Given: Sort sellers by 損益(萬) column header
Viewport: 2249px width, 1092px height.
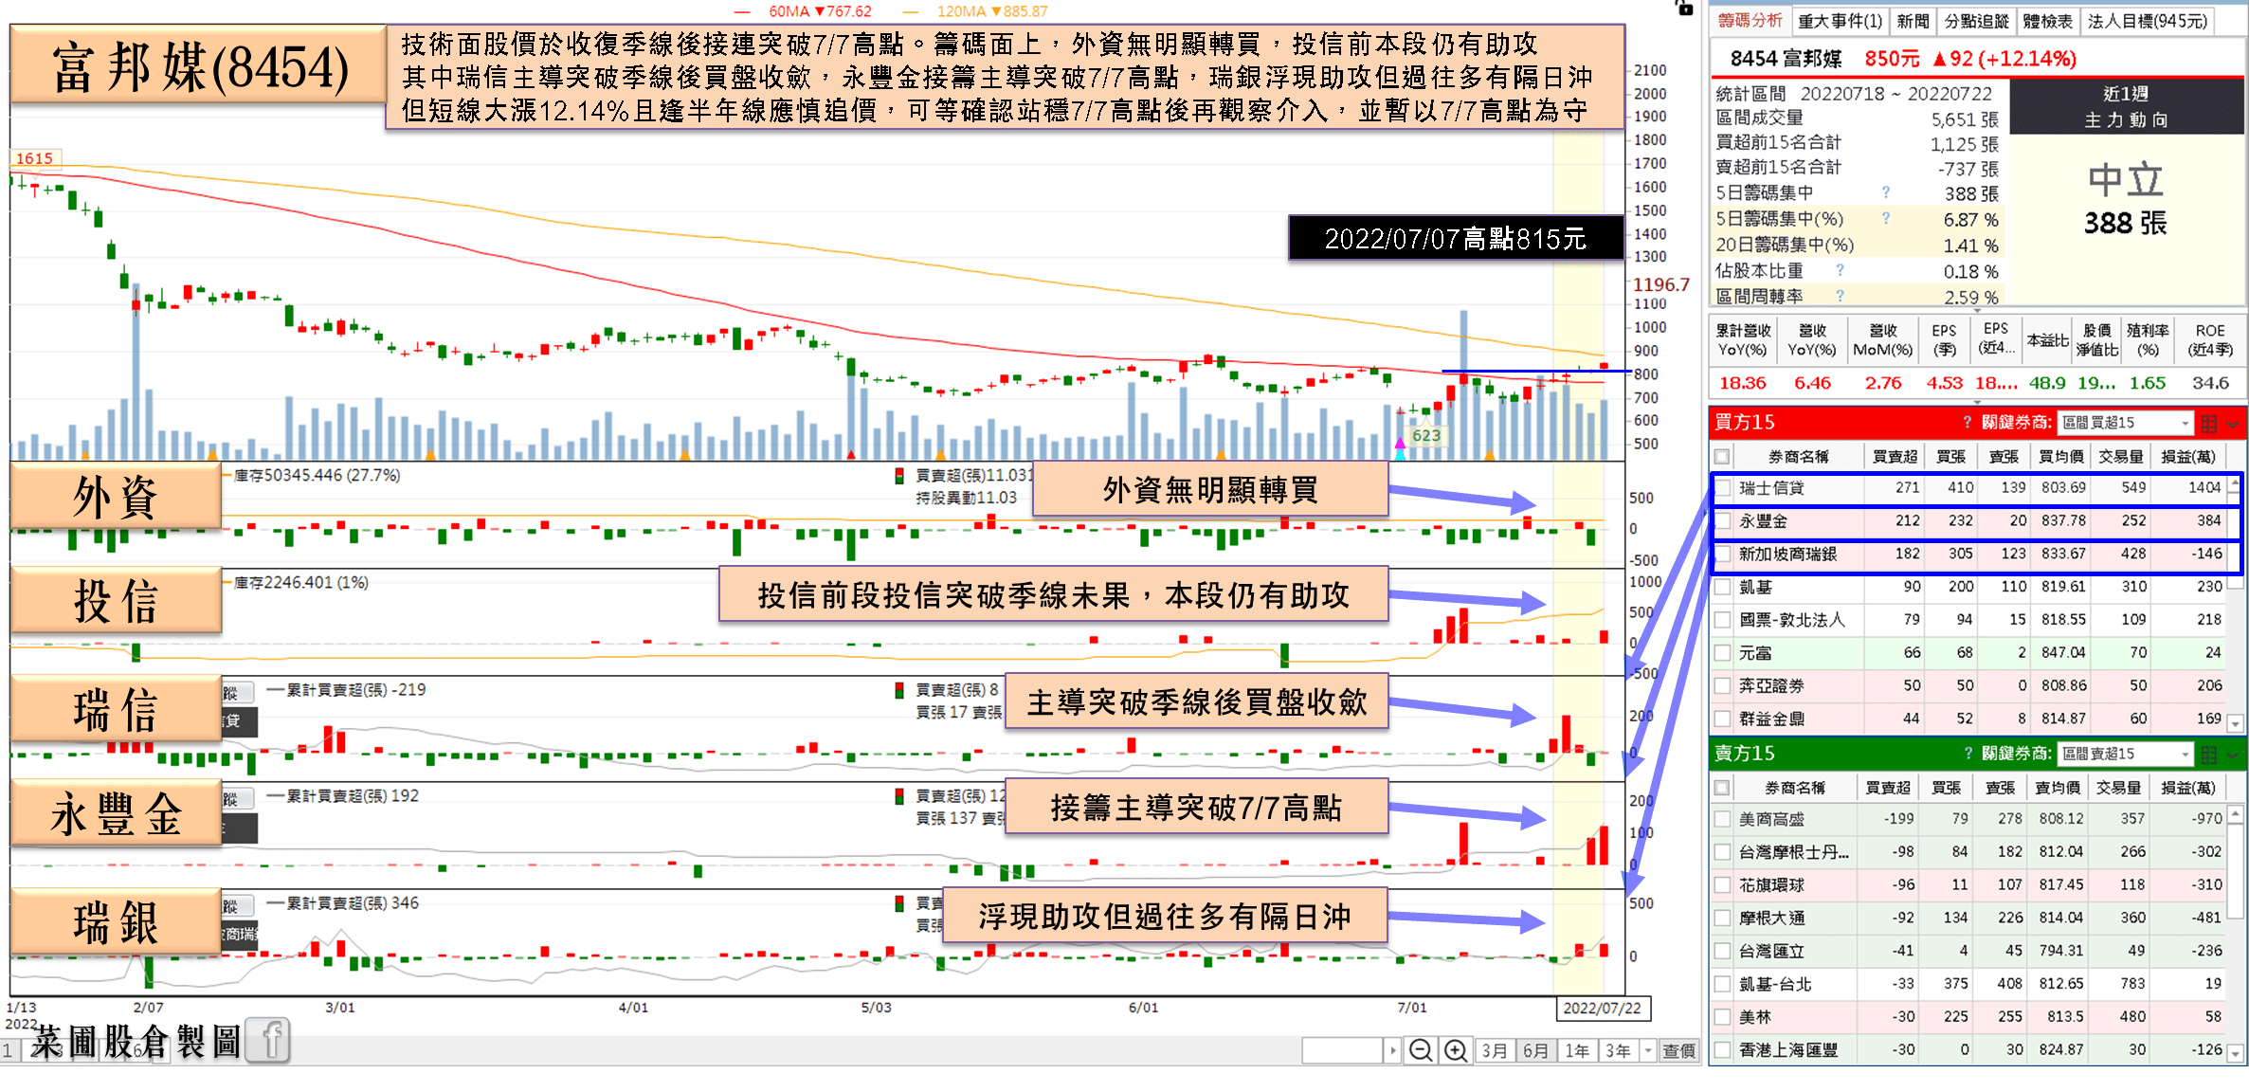Looking at the screenshot, I should click(2187, 788).
